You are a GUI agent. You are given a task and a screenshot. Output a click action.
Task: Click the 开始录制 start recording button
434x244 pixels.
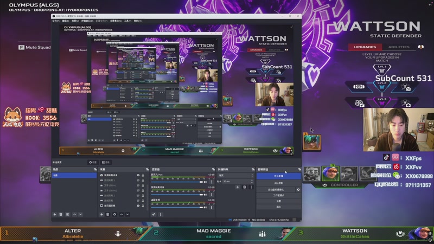pyautogui.click(x=278, y=183)
